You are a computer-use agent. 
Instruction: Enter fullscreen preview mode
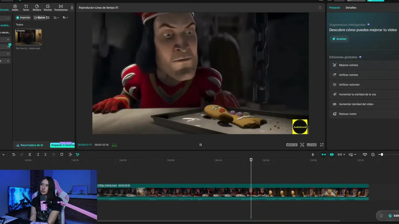pyautogui.click(x=322, y=145)
